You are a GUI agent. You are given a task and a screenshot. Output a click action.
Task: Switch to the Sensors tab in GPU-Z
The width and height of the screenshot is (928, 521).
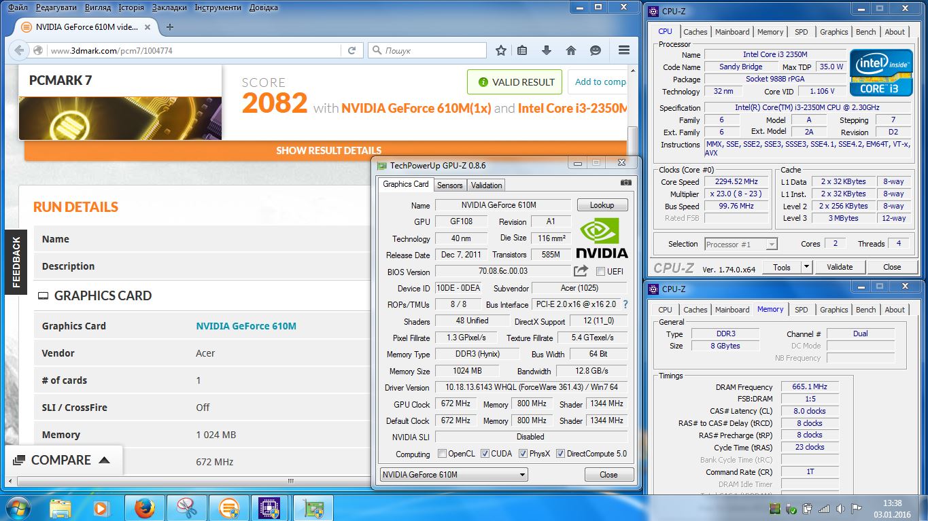449,185
